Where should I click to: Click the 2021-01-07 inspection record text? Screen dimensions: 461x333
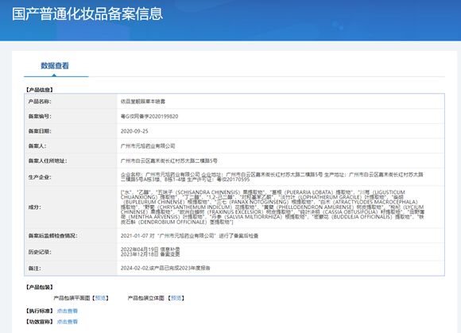(189, 236)
